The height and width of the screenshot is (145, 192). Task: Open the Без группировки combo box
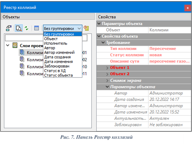click(x=63, y=29)
